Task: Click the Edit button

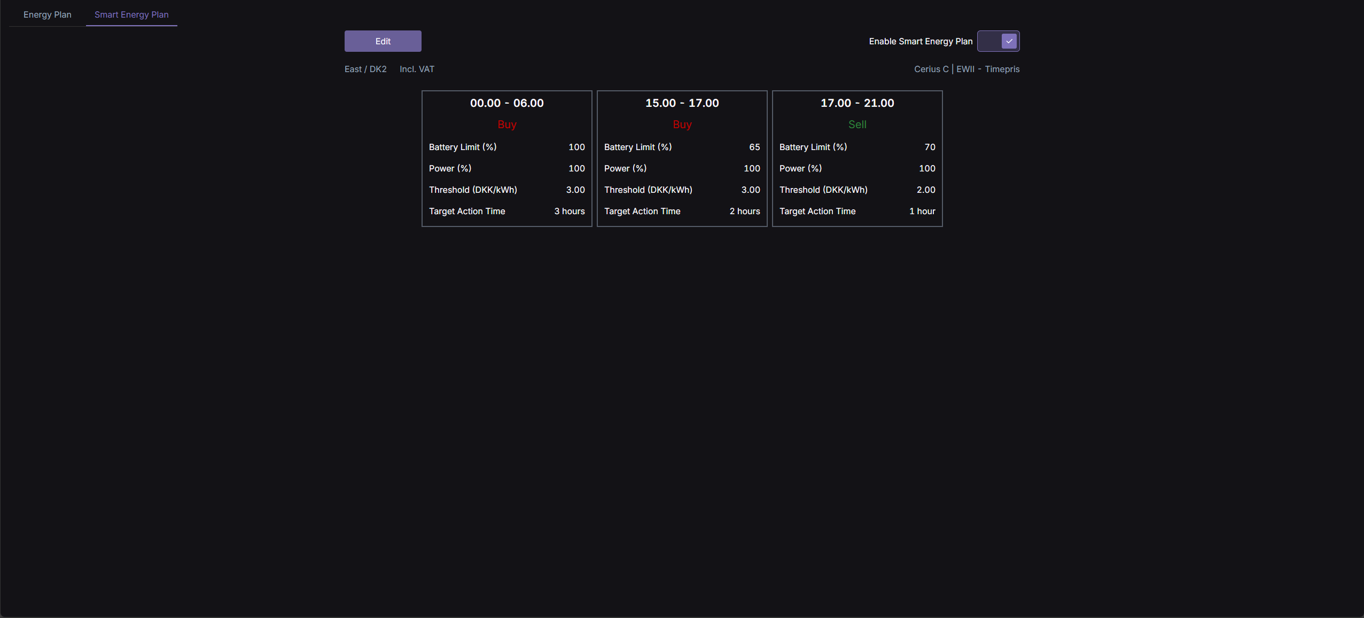Action: click(x=383, y=41)
